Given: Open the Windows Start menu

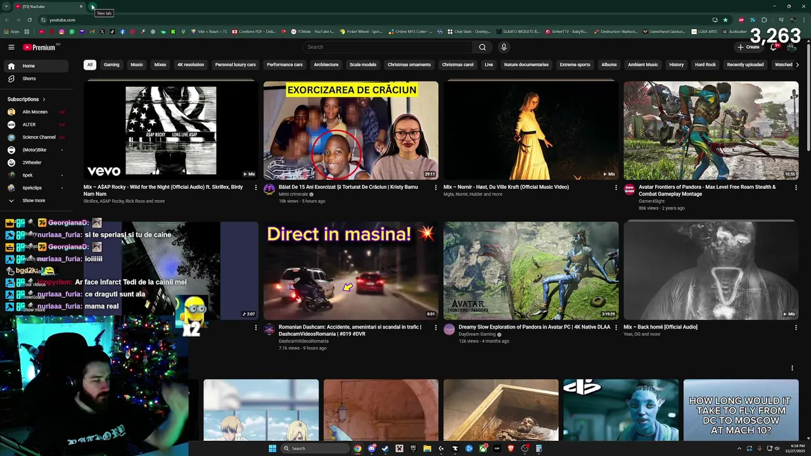Looking at the screenshot, I should point(272,448).
